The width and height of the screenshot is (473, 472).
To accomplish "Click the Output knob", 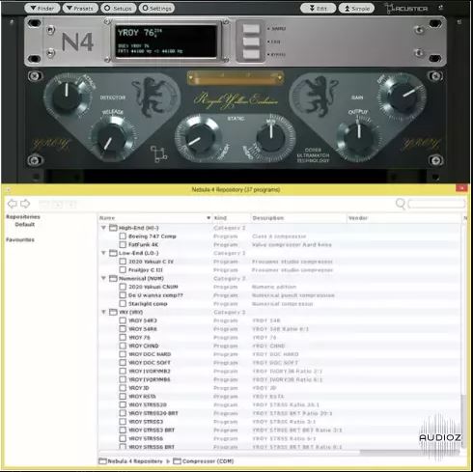I will (x=358, y=138).
